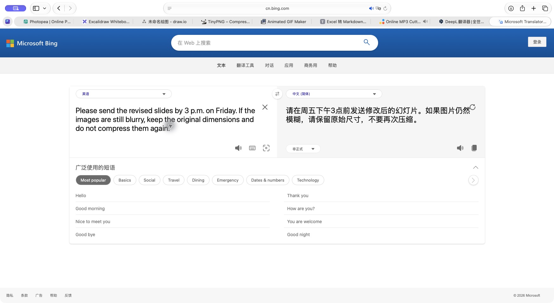Switch to the 翻译工具 tab
This screenshot has width=554, height=303.
pos(245,65)
